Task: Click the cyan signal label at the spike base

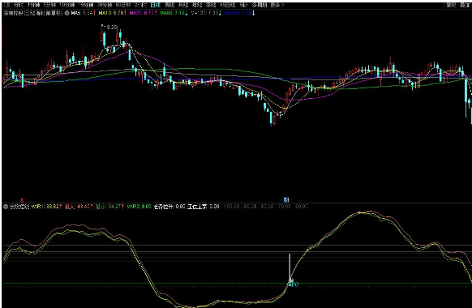Action: [294, 284]
